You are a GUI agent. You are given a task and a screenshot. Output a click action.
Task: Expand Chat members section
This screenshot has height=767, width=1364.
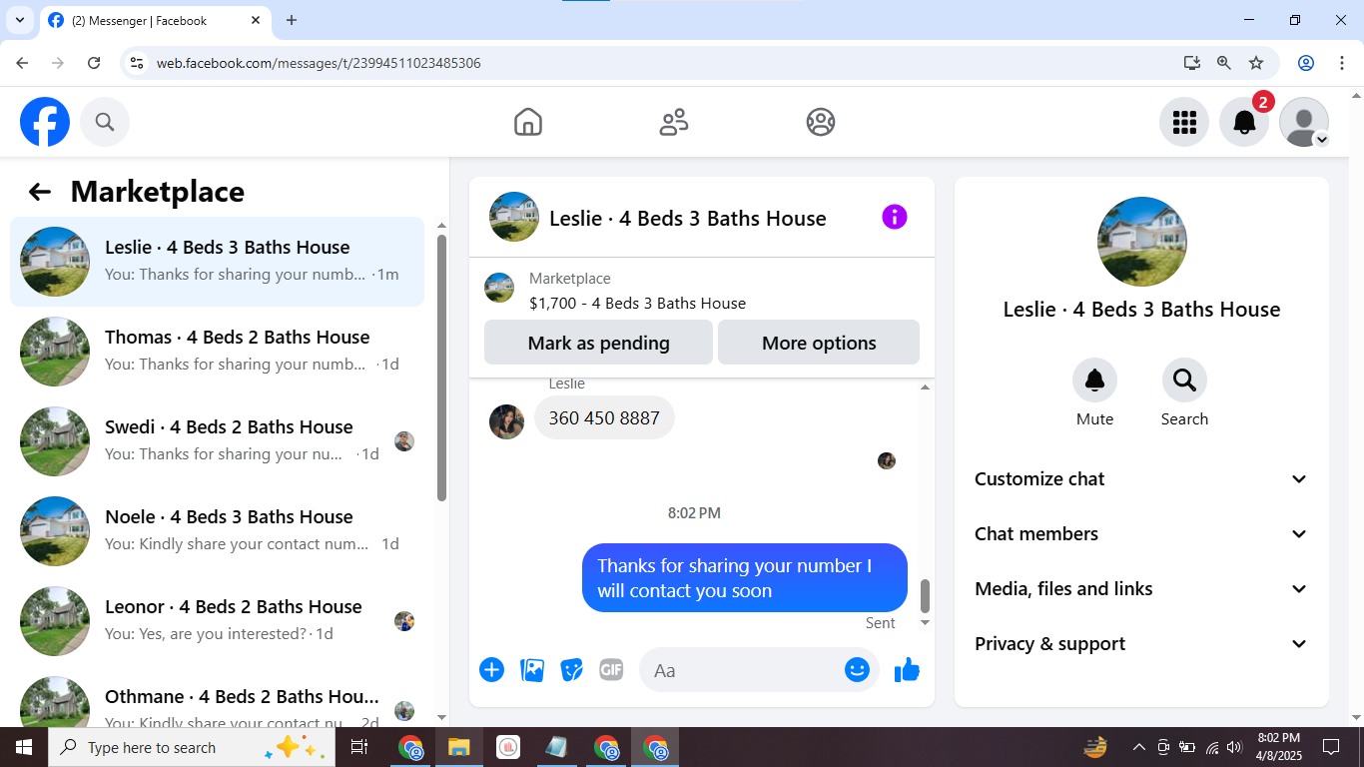click(1141, 534)
